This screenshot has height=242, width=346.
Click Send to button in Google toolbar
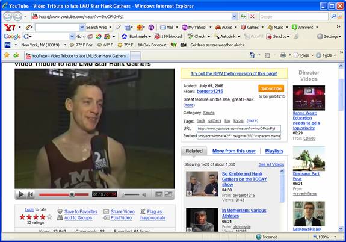pos(278,36)
